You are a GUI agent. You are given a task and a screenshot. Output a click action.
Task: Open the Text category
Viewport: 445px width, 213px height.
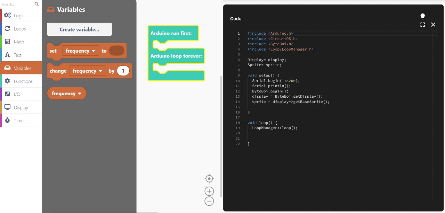pos(21,55)
